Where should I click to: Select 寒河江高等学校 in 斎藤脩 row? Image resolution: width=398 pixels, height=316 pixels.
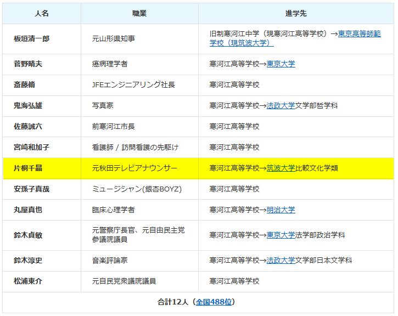[234, 84]
